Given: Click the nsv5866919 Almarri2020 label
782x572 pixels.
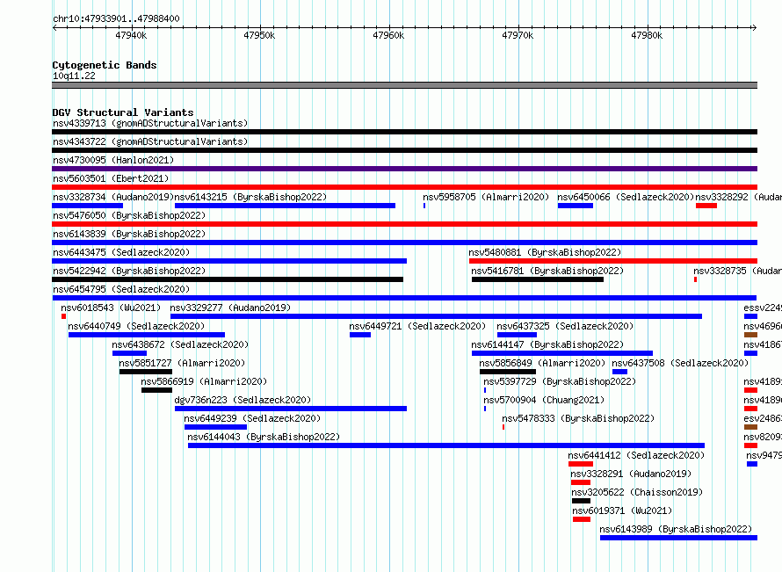Looking at the screenshot, I should coord(204,381).
